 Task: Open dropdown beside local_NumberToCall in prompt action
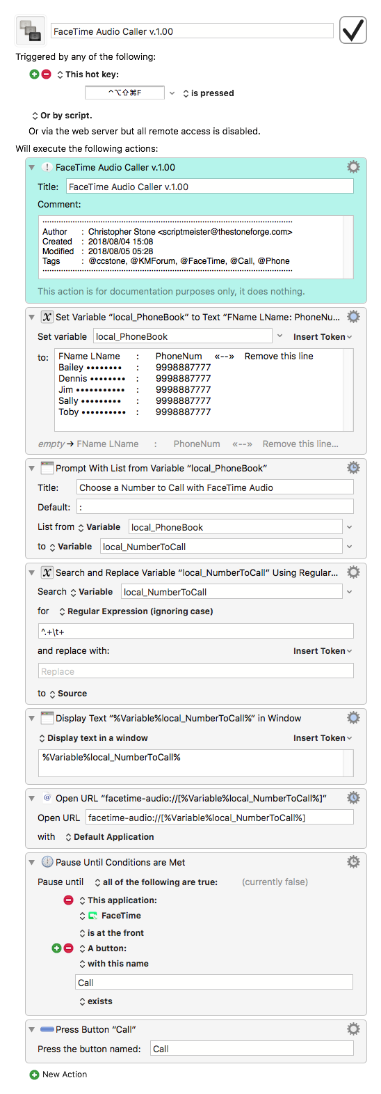point(349,547)
